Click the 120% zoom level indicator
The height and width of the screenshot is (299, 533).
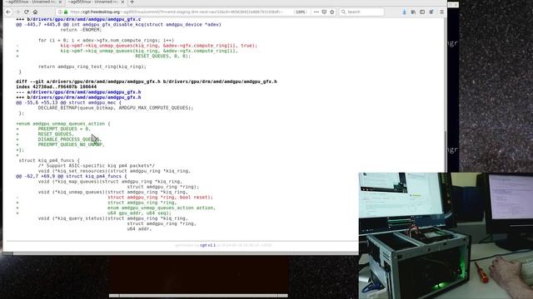(301, 12)
